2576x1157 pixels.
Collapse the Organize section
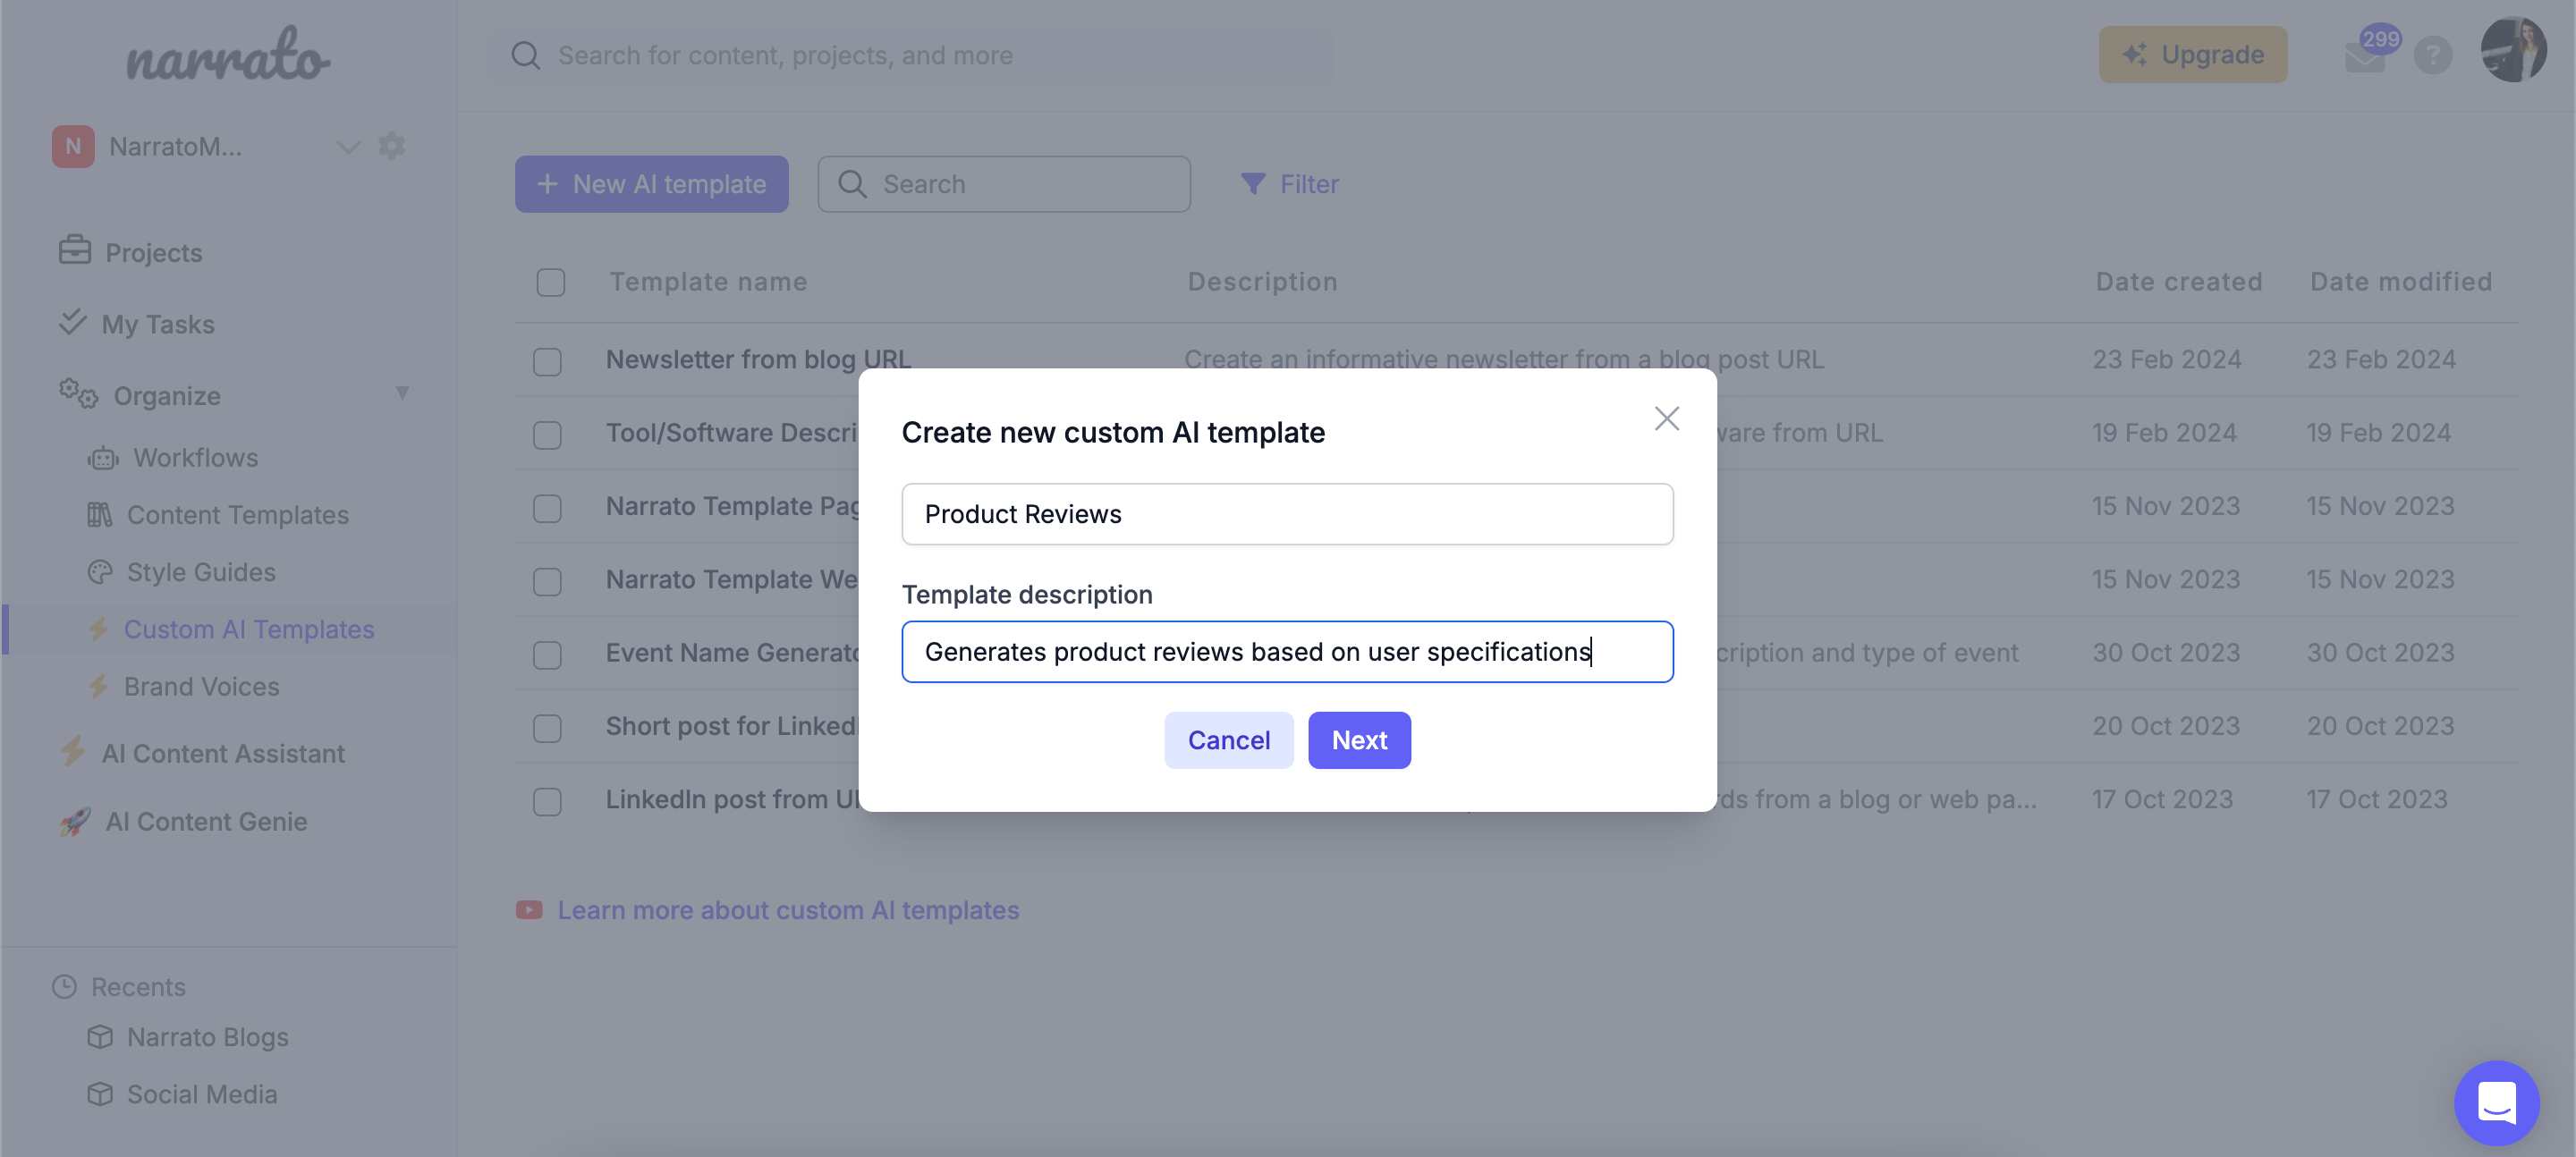[403, 395]
